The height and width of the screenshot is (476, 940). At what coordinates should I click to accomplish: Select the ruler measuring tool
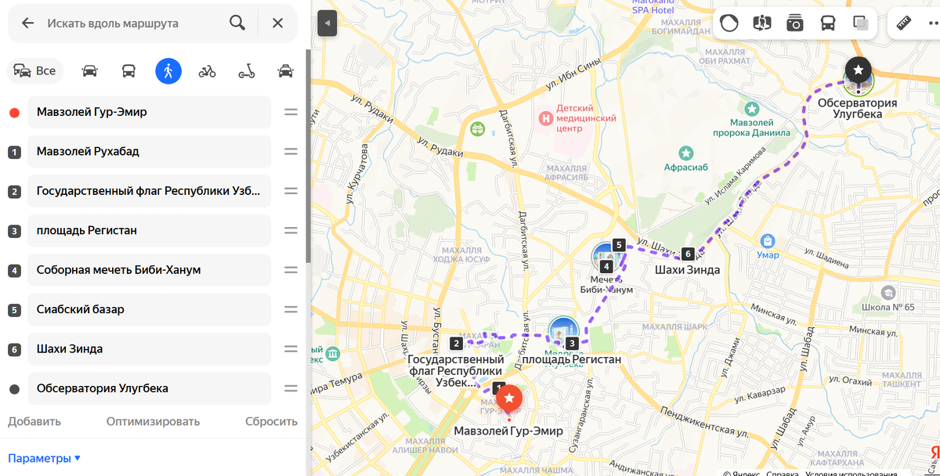point(904,23)
